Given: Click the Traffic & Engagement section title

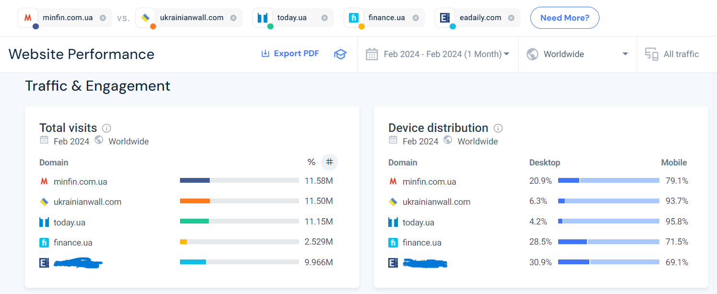Looking at the screenshot, I should tap(98, 86).
